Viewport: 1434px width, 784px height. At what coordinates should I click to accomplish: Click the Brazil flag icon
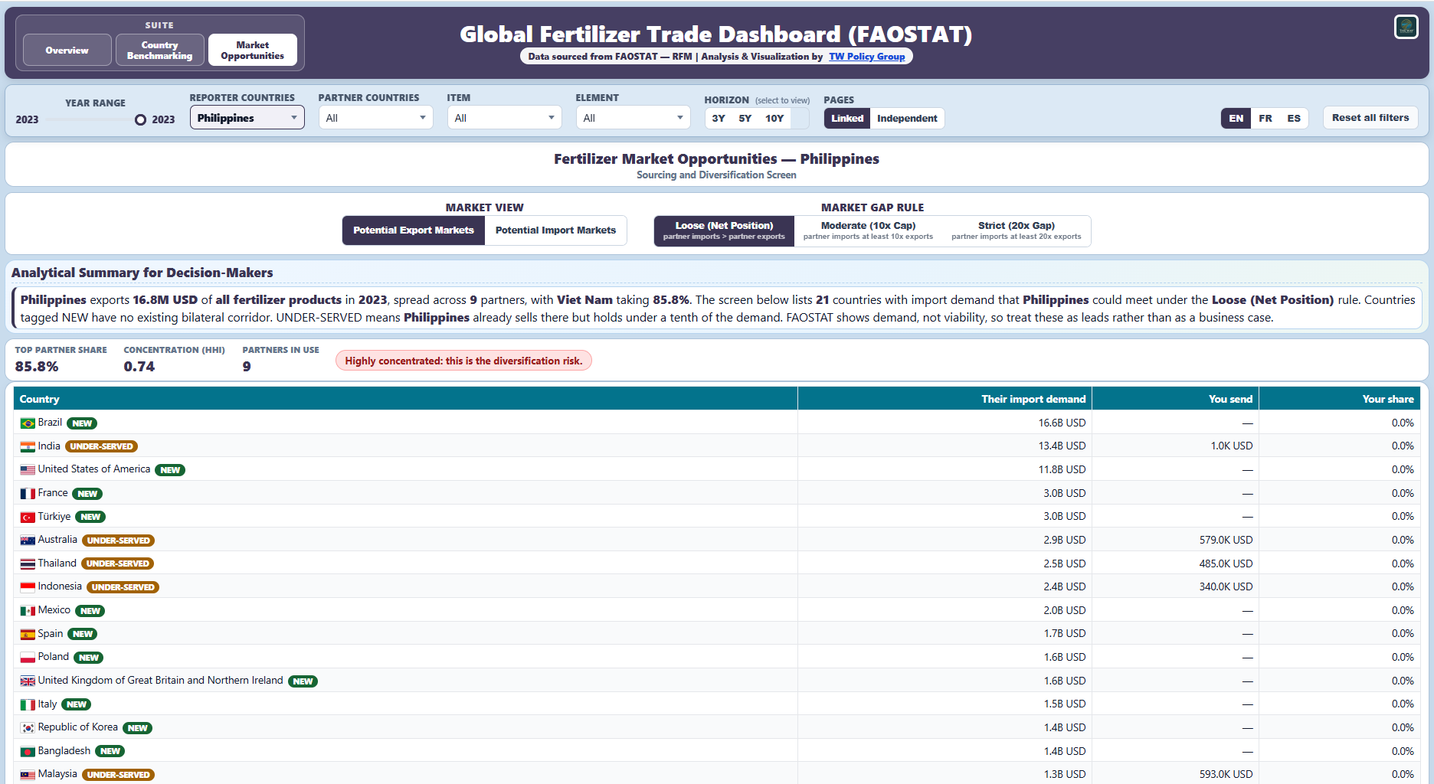pos(28,423)
